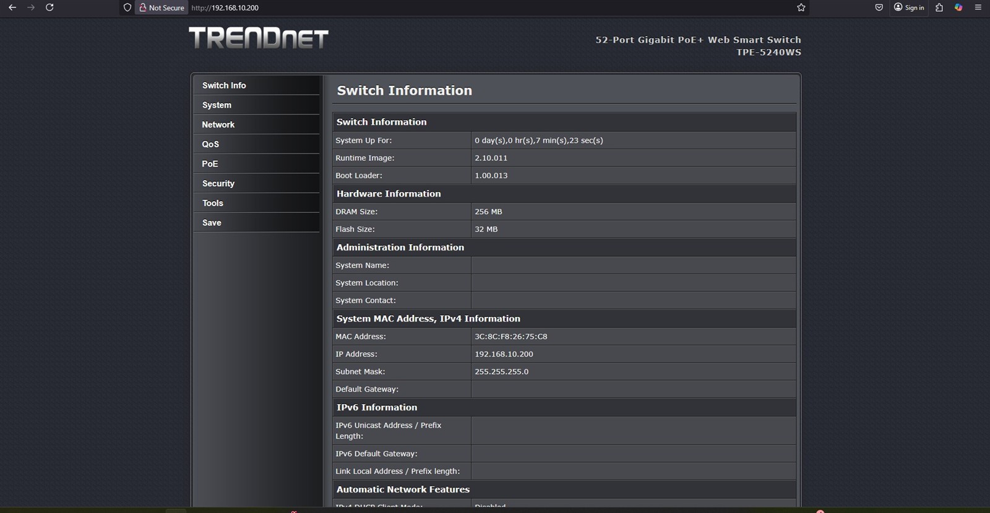Click the tracking protection shield icon

pyautogui.click(x=127, y=7)
